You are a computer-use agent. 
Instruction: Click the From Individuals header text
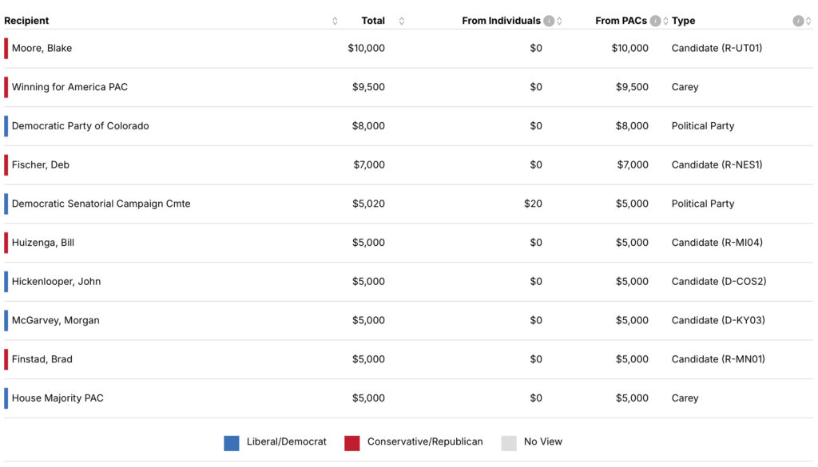pyautogui.click(x=501, y=21)
